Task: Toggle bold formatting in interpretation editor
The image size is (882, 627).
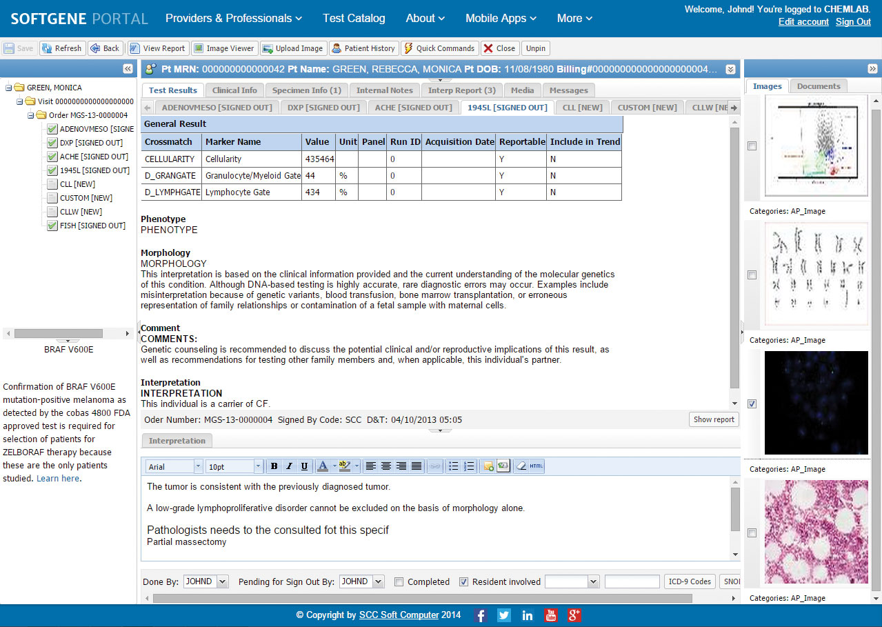Action: point(274,466)
